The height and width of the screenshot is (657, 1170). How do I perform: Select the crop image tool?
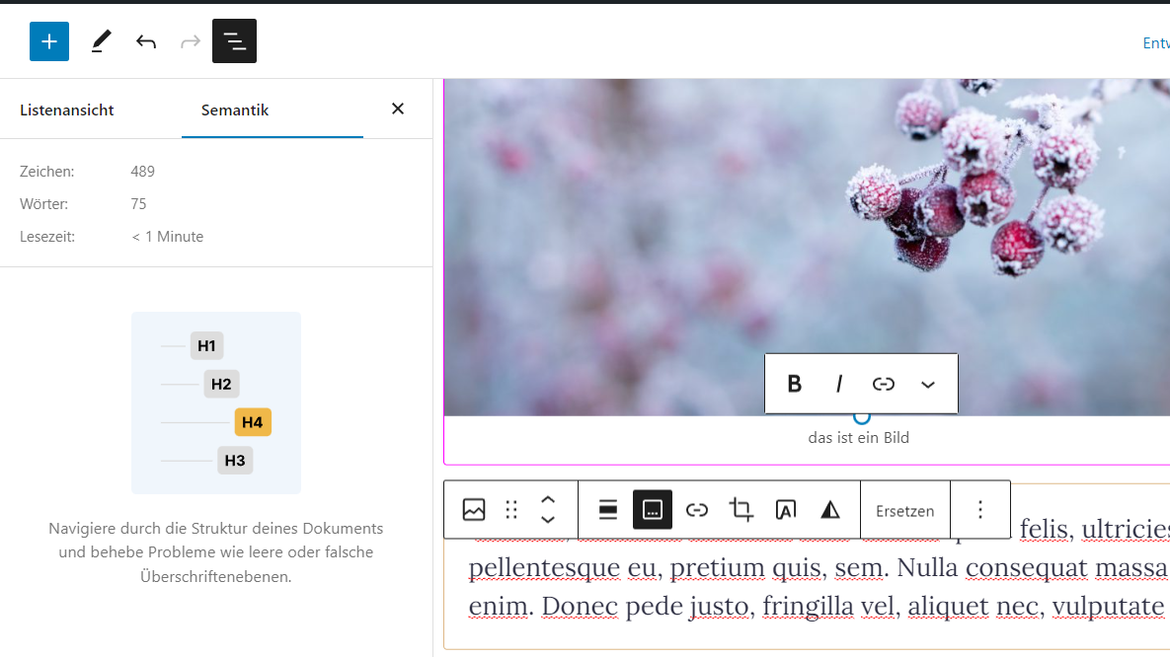(741, 510)
